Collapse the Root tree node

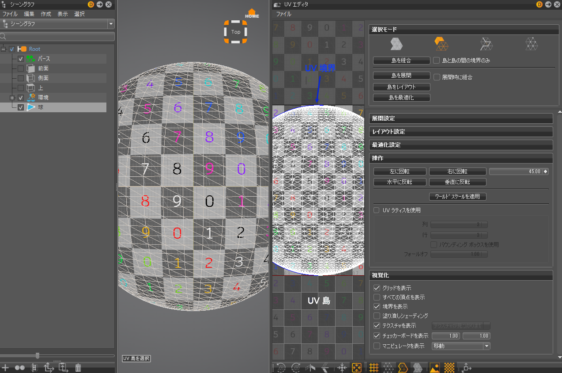pos(4,49)
